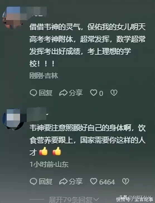The width and height of the screenshot is (155, 203).
Task: Click share arrow icon on Jilin comment
Action: [x=63, y=93]
